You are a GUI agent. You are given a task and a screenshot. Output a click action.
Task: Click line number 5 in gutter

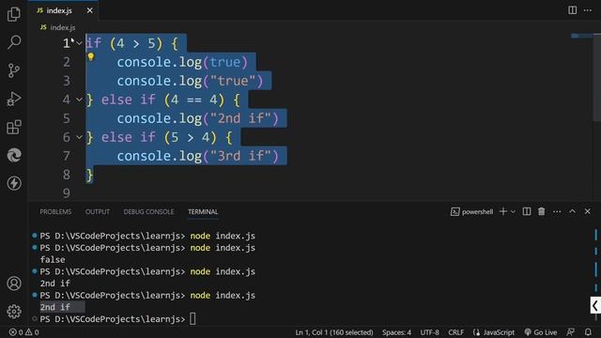coord(67,118)
